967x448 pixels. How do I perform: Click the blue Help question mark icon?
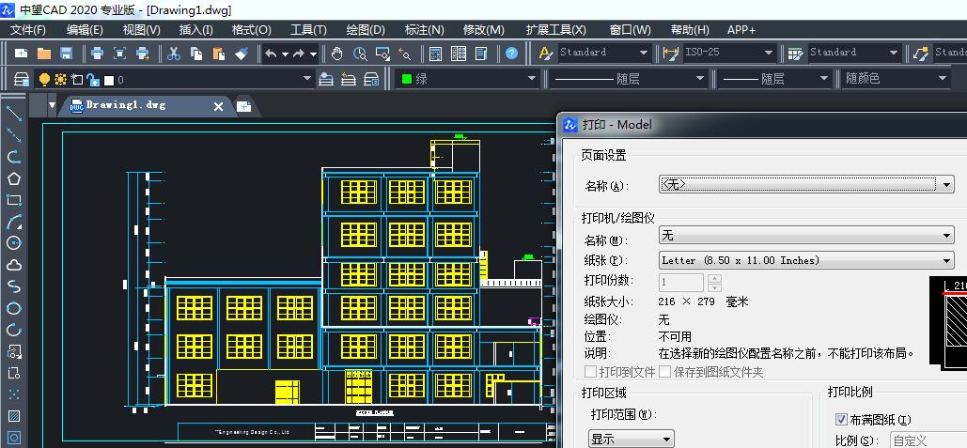coord(511,54)
